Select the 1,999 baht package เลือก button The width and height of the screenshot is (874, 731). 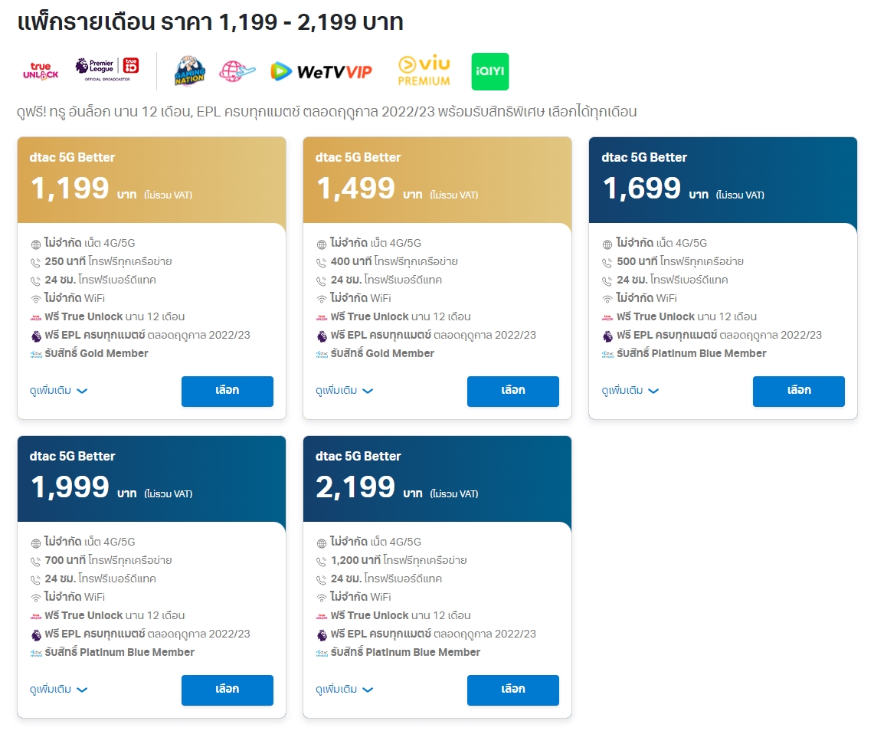[228, 690]
